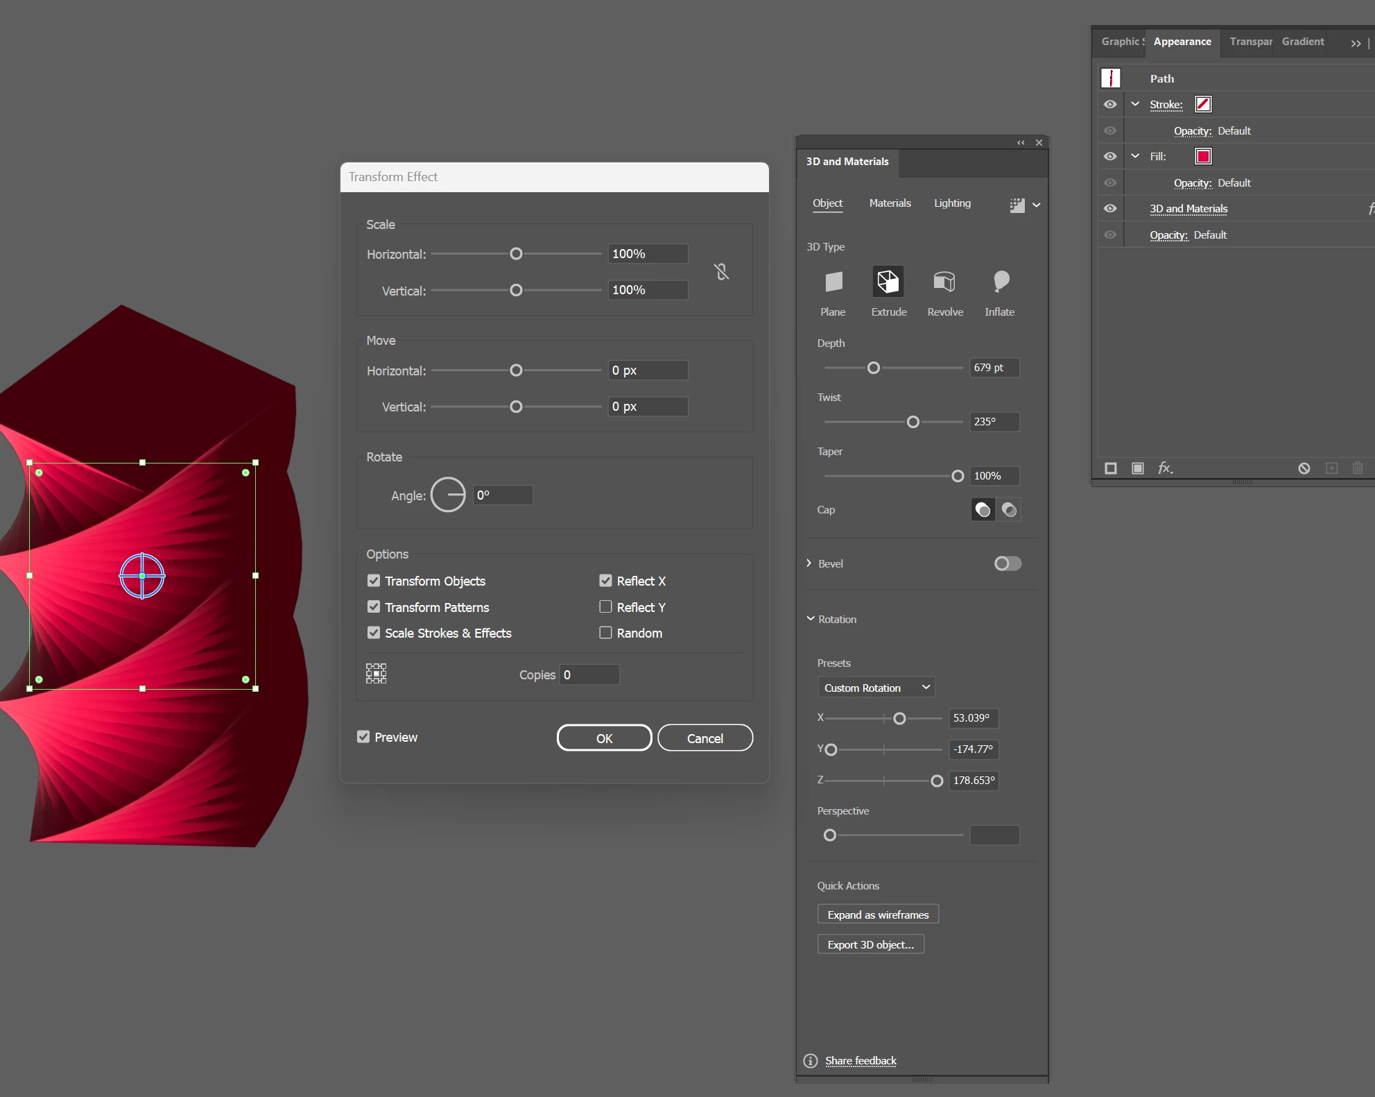Toggle Stroke visibility eye in Appearance
This screenshot has width=1375, height=1097.
[x=1110, y=105]
